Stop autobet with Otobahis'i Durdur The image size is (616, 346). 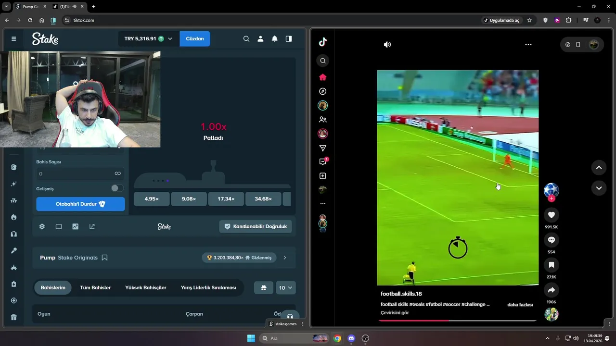(80, 204)
